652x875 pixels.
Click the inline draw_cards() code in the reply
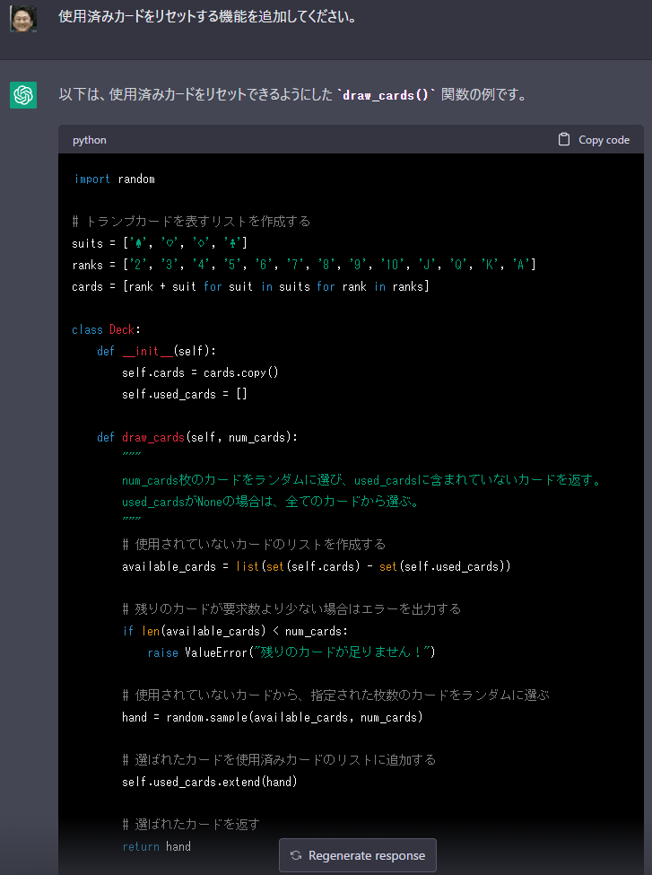(x=386, y=95)
